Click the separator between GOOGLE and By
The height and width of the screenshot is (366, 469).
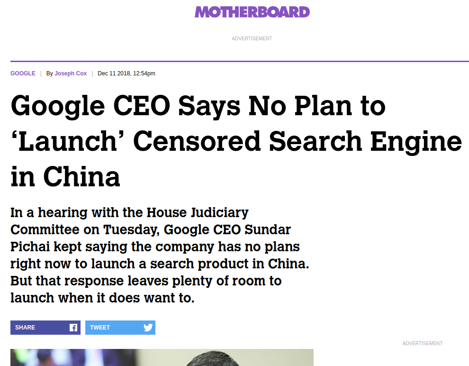pyautogui.click(x=41, y=73)
